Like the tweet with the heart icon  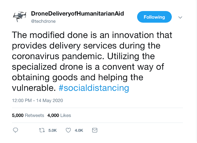point(68,130)
